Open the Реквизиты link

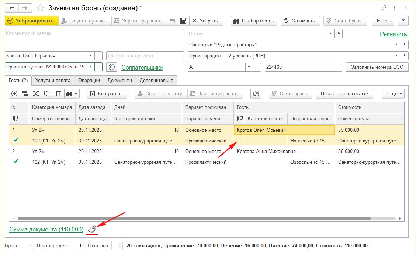[x=394, y=34]
